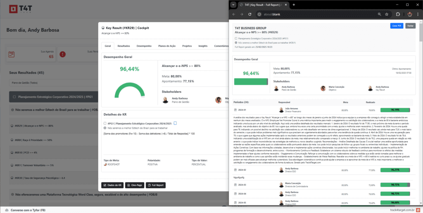Toggle the #PG1 Planejamento Estratégico checkbox in Detalhes
This screenshot has width=423, height=213.
tap(105, 123)
